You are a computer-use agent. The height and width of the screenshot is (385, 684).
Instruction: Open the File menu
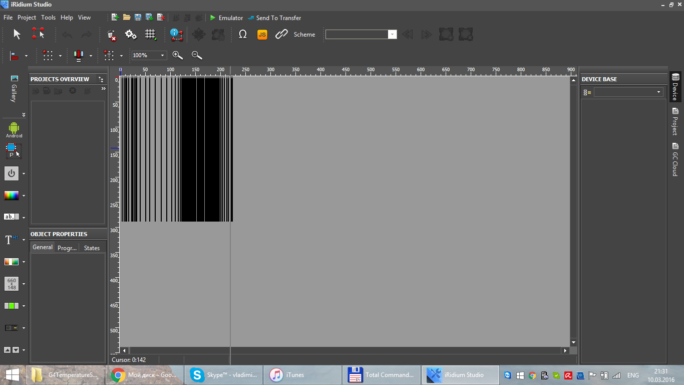pos(8,18)
